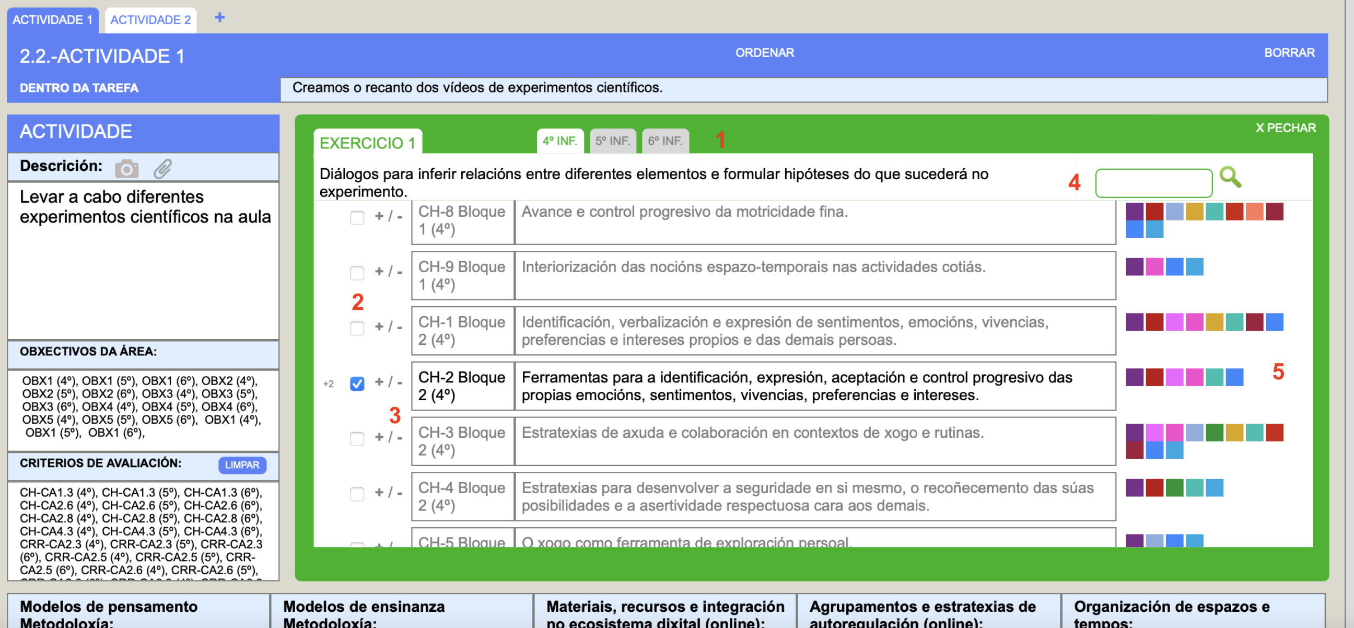Uncheck the CH-2 Bloque 2 checkbox
This screenshot has height=628, width=1354.
(x=357, y=383)
